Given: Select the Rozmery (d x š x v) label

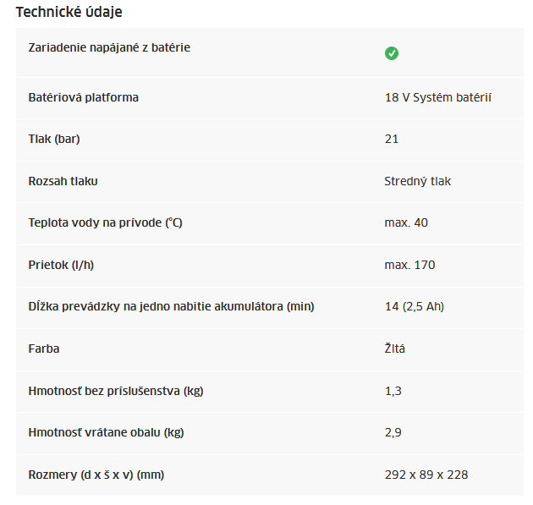Looking at the screenshot, I should (x=96, y=475).
